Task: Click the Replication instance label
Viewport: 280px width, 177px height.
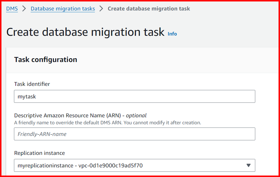Action: coord(39,153)
